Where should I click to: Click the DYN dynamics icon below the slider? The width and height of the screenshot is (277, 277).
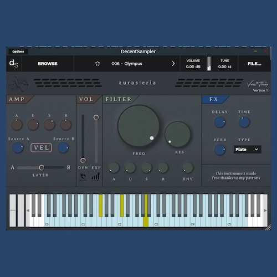83,177
